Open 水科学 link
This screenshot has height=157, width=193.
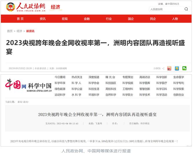(x=76, y=95)
